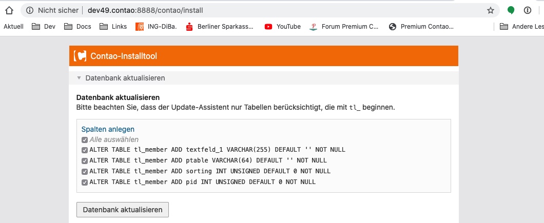Image resolution: width=544 pixels, height=223 pixels.
Task: Open the Forum Premium bookmark
Action: 344,27
